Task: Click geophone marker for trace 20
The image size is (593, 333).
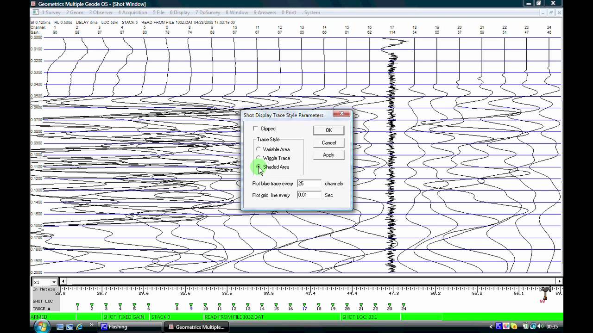Action: [347, 305]
